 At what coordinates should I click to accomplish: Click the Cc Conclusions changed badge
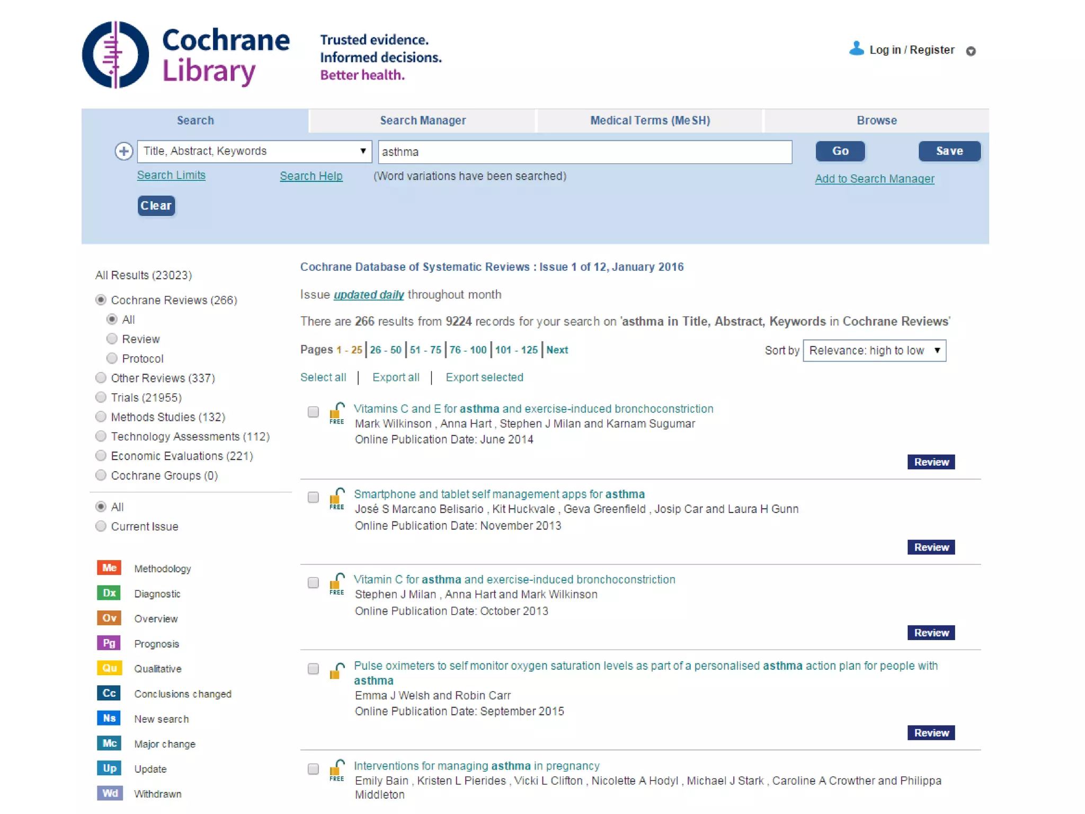click(109, 693)
